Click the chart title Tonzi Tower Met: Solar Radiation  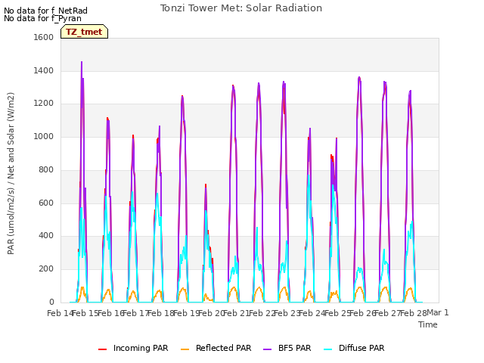pyautogui.click(x=241, y=8)
